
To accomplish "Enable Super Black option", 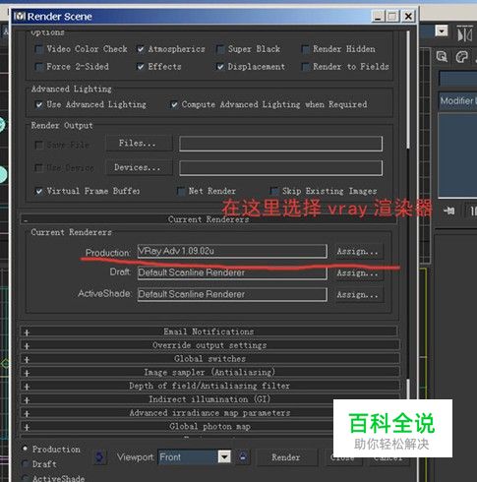I will point(220,49).
